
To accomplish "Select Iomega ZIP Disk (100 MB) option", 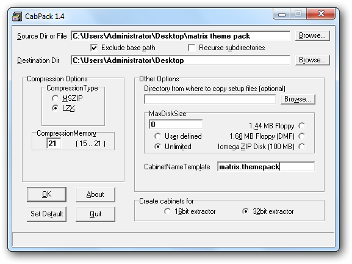I will 302,147.
